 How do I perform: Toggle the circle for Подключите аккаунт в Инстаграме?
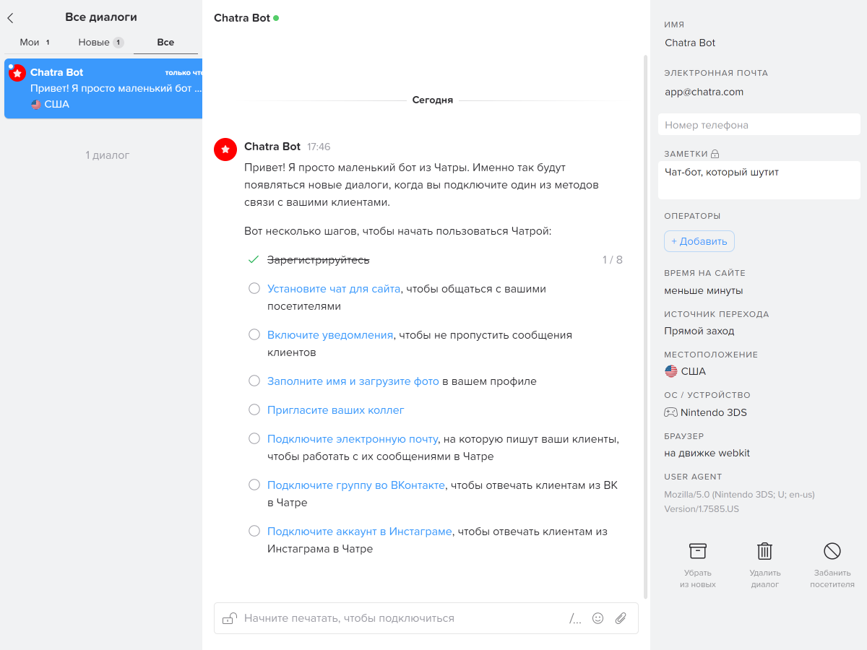(254, 531)
